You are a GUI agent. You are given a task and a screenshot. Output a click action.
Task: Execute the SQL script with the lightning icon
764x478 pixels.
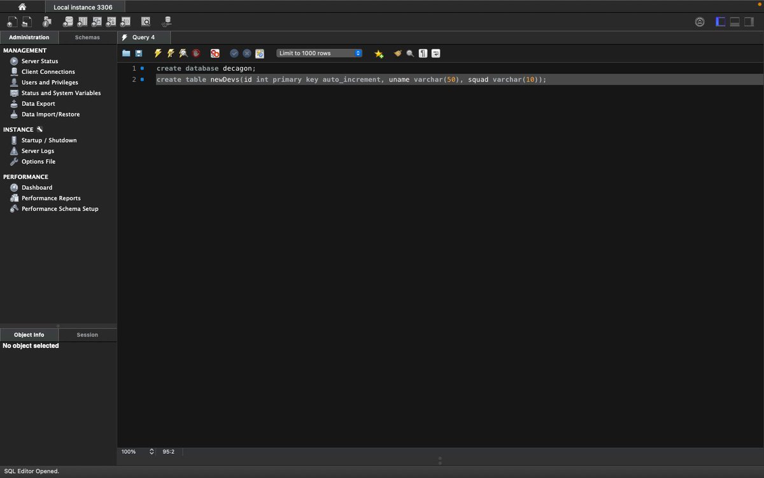coord(158,53)
